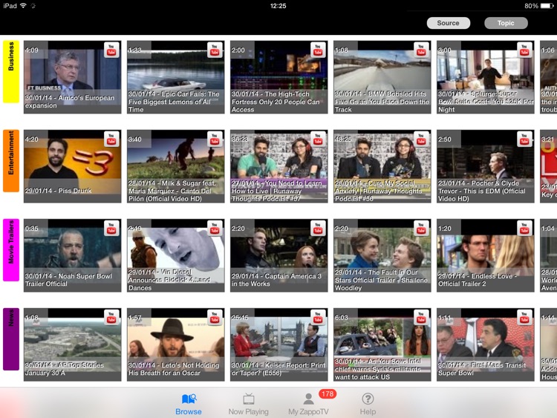Image resolution: width=557 pixels, height=418 pixels.
Task: Tap YouTube icon on Vin Diesel video
Action: [215, 229]
